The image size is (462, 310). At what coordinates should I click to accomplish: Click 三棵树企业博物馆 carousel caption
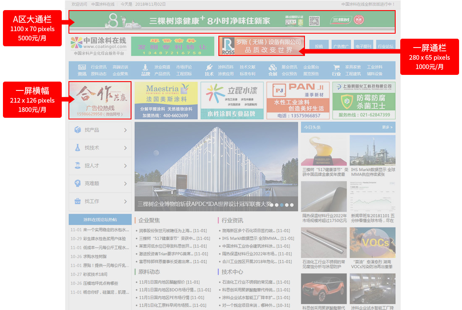click(x=204, y=204)
